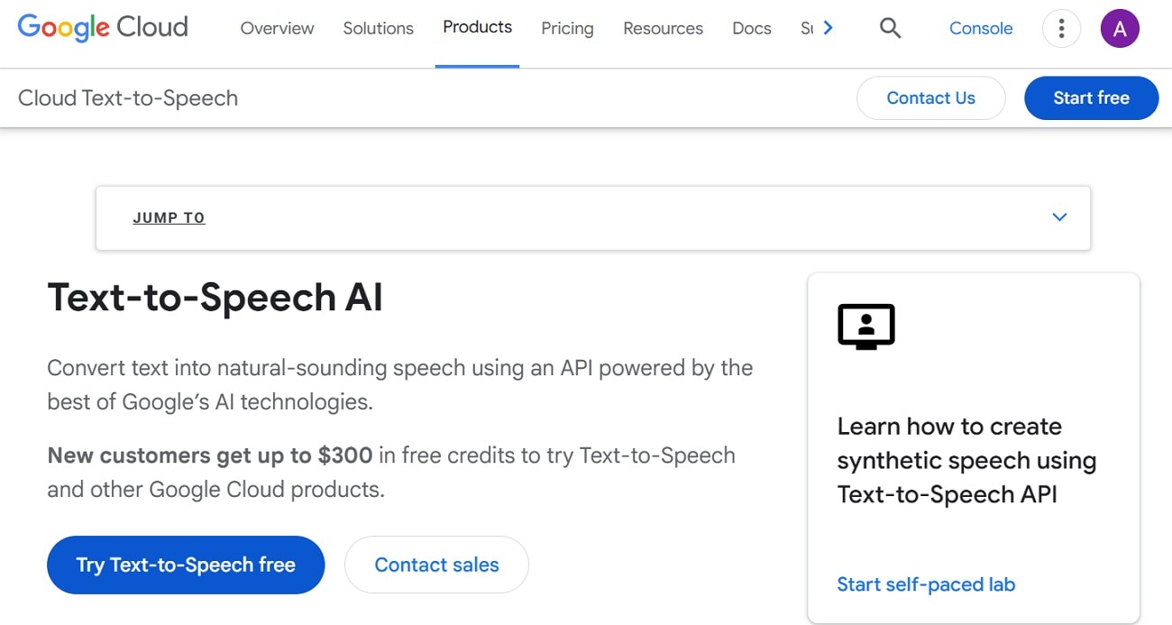Click the Start free button
Image resolution: width=1172 pixels, height=625 pixels.
1091,97
